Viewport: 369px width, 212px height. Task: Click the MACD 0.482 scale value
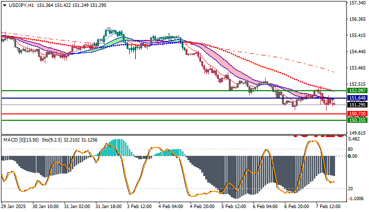click(354, 139)
